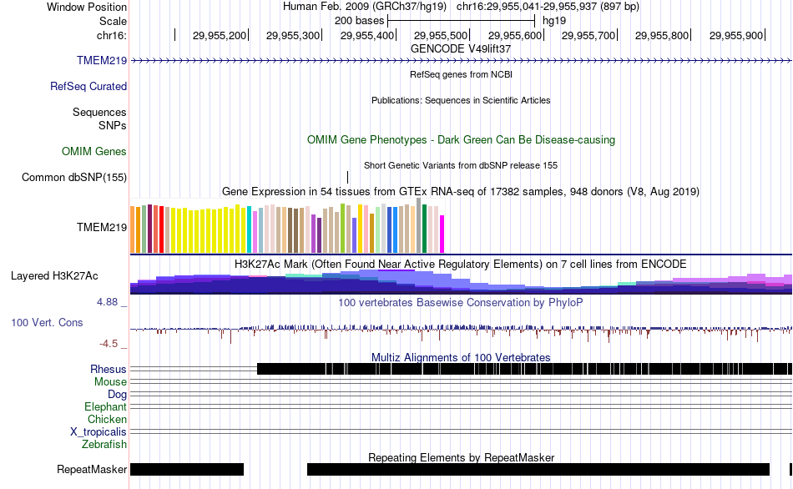Click the Publications Sequences in Scientific Articles title

[461, 100]
